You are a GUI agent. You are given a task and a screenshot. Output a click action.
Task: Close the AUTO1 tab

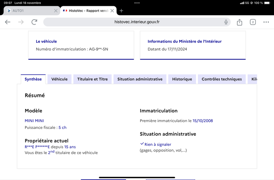(56, 11)
